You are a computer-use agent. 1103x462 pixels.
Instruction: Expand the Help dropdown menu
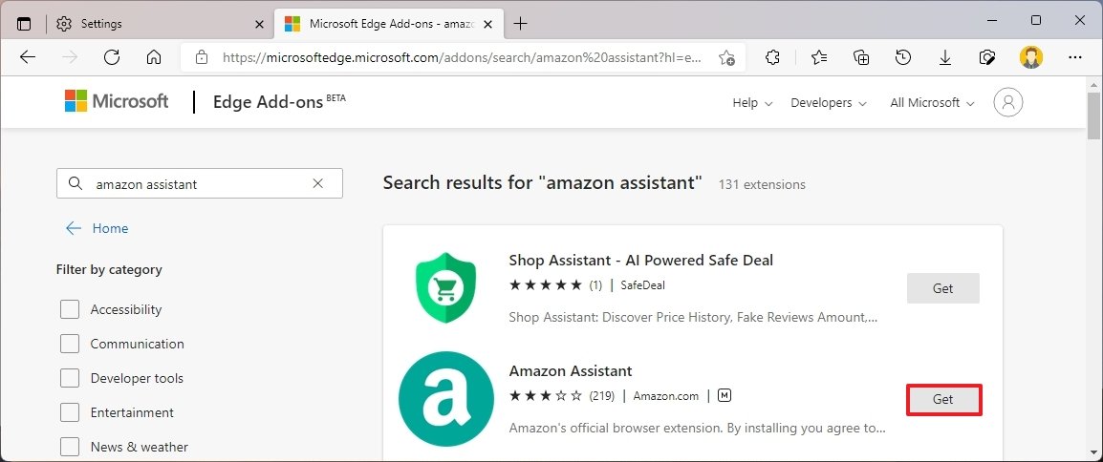752,102
